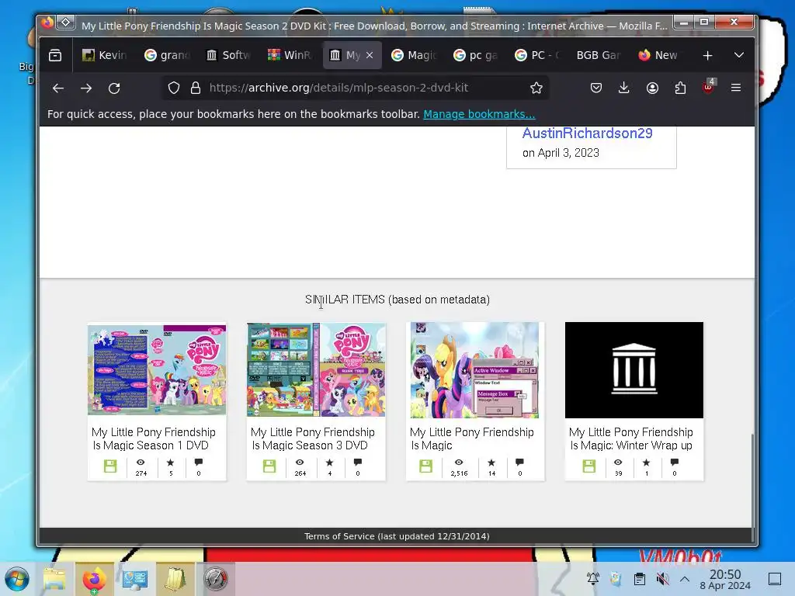Click favorites star on Season 3 card
The image size is (795, 596).
329,463
